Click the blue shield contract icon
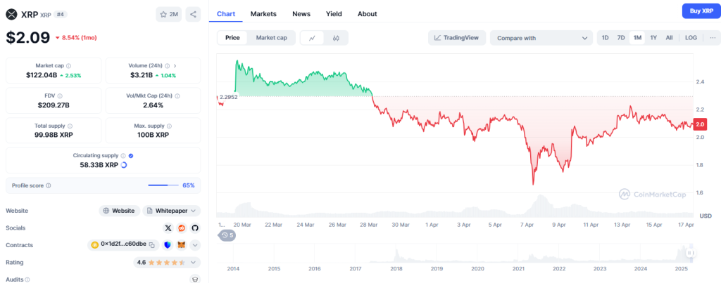Screen dimensions: 721x283 [x=168, y=245]
